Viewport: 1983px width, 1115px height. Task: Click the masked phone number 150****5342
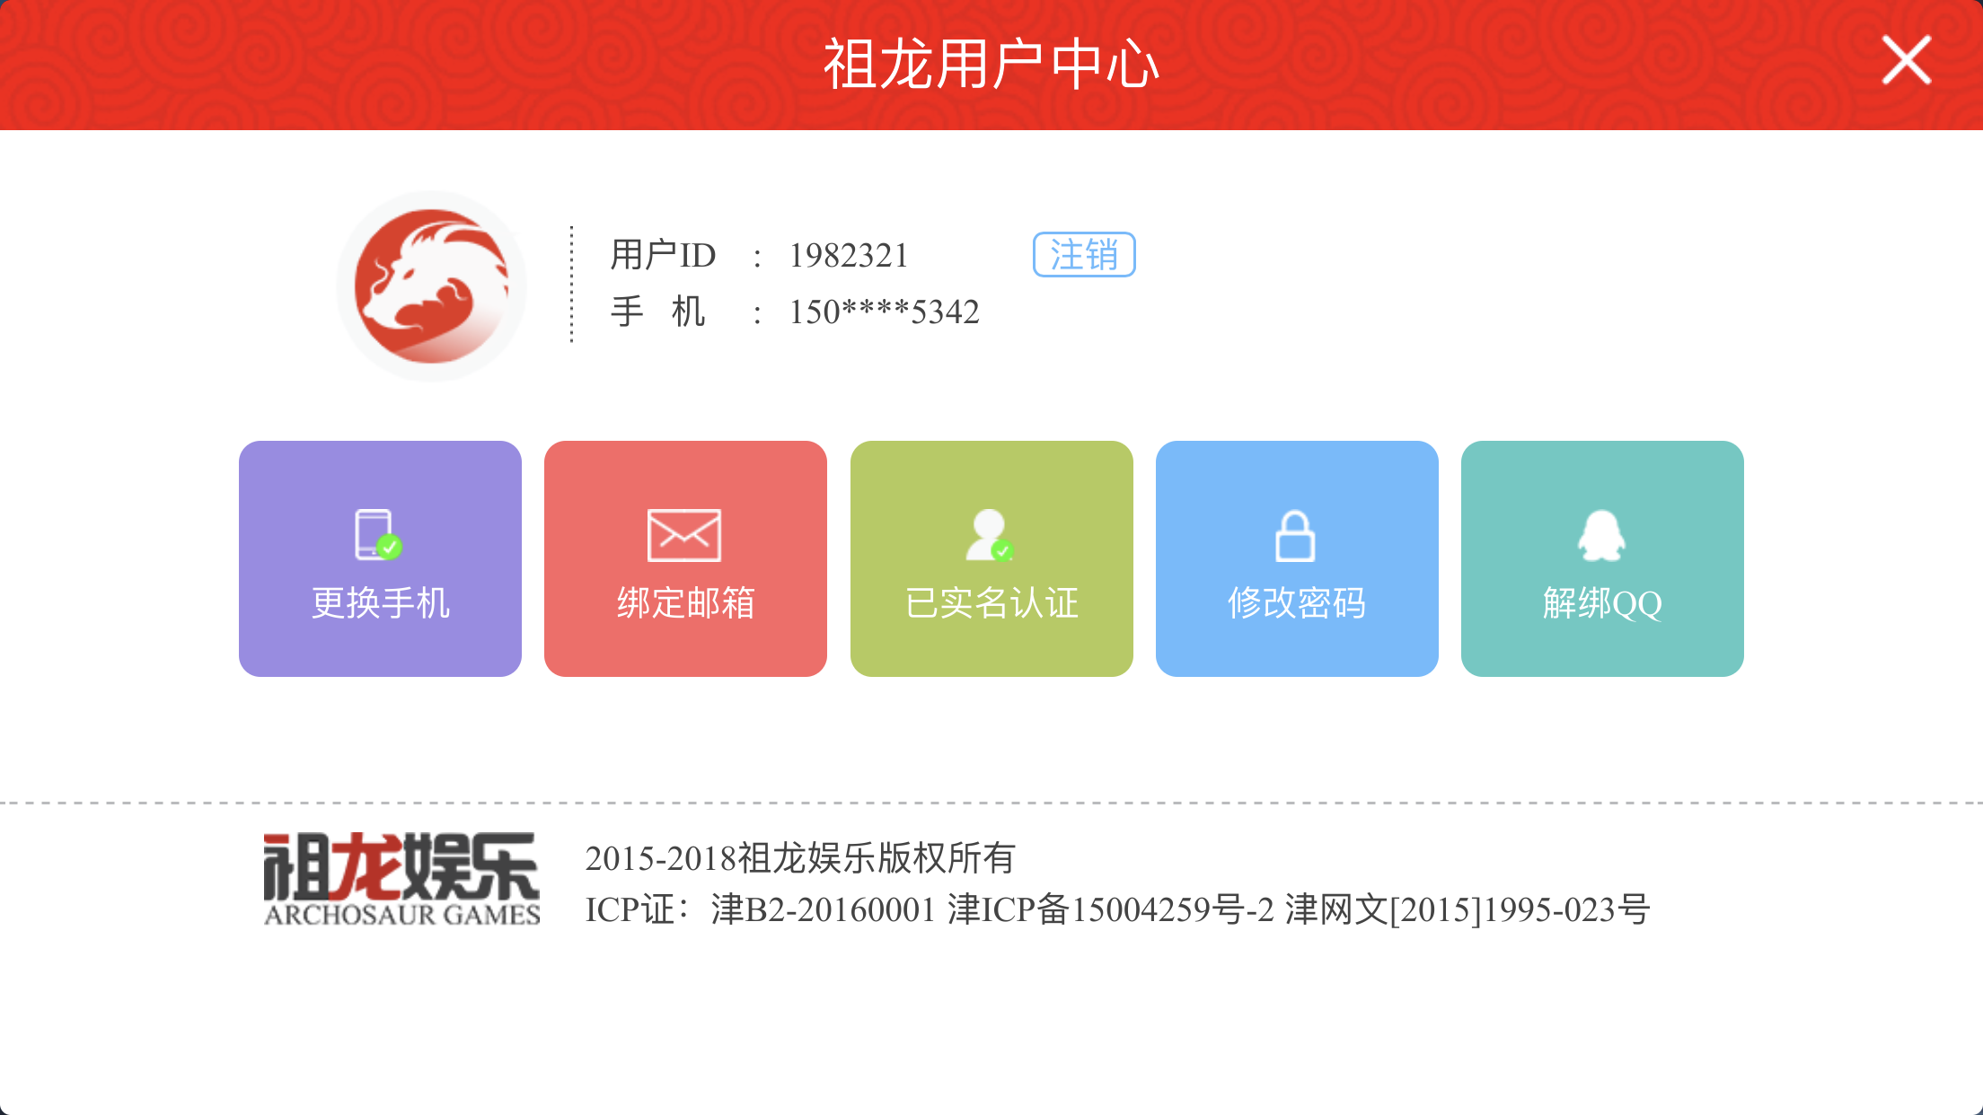click(x=884, y=312)
